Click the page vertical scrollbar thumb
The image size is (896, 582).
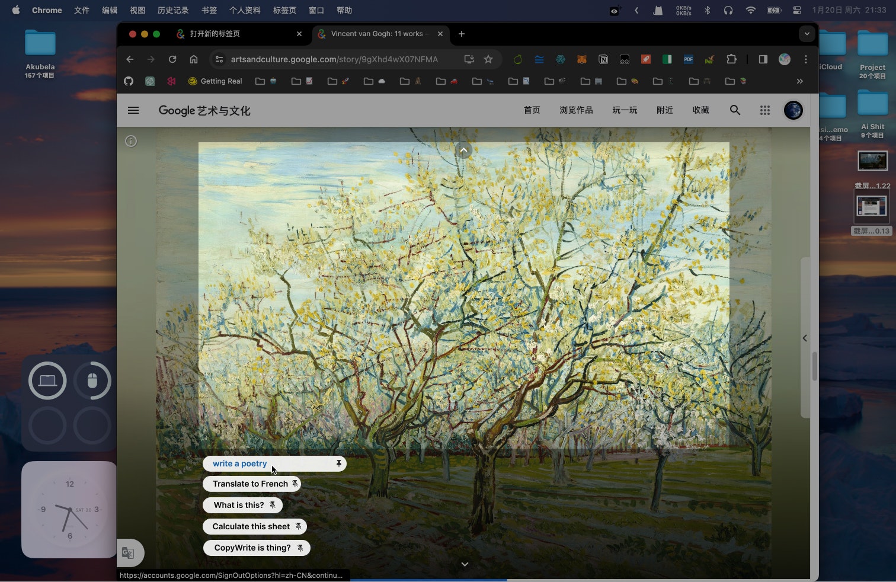[815, 366]
